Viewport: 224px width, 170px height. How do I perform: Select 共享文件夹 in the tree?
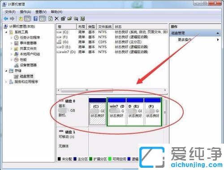click(x=28, y=48)
